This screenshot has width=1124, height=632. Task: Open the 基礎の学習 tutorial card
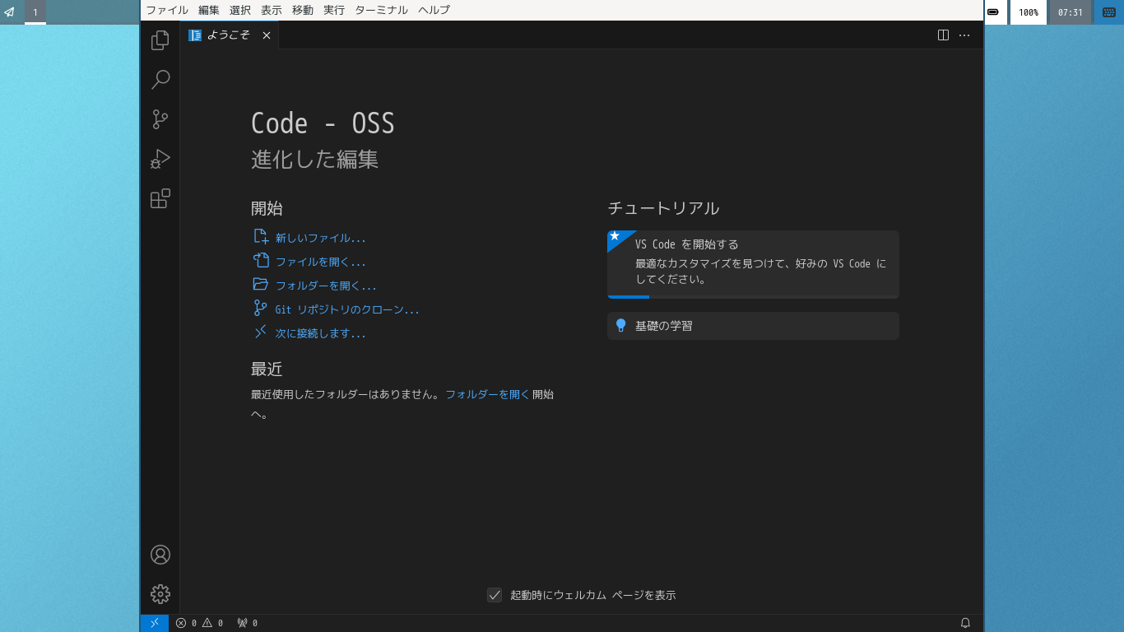point(753,326)
